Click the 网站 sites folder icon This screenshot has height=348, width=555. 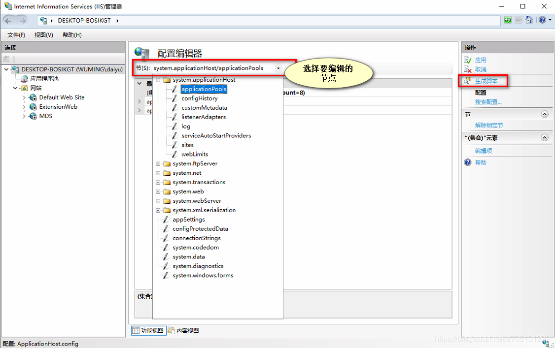click(x=25, y=88)
